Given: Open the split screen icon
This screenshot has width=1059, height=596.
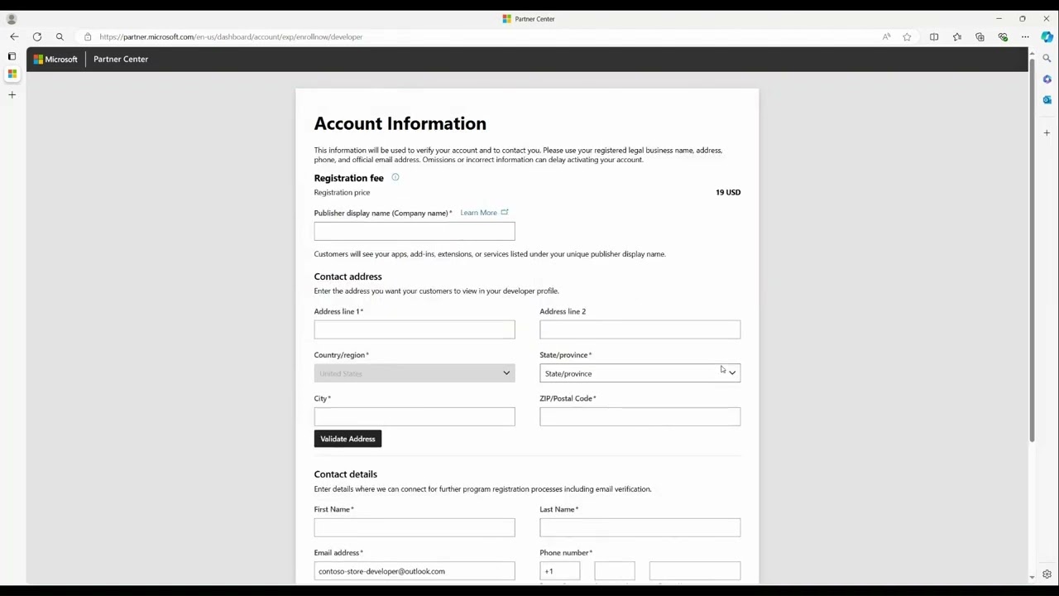Looking at the screenshot, I should coord(934,36).
